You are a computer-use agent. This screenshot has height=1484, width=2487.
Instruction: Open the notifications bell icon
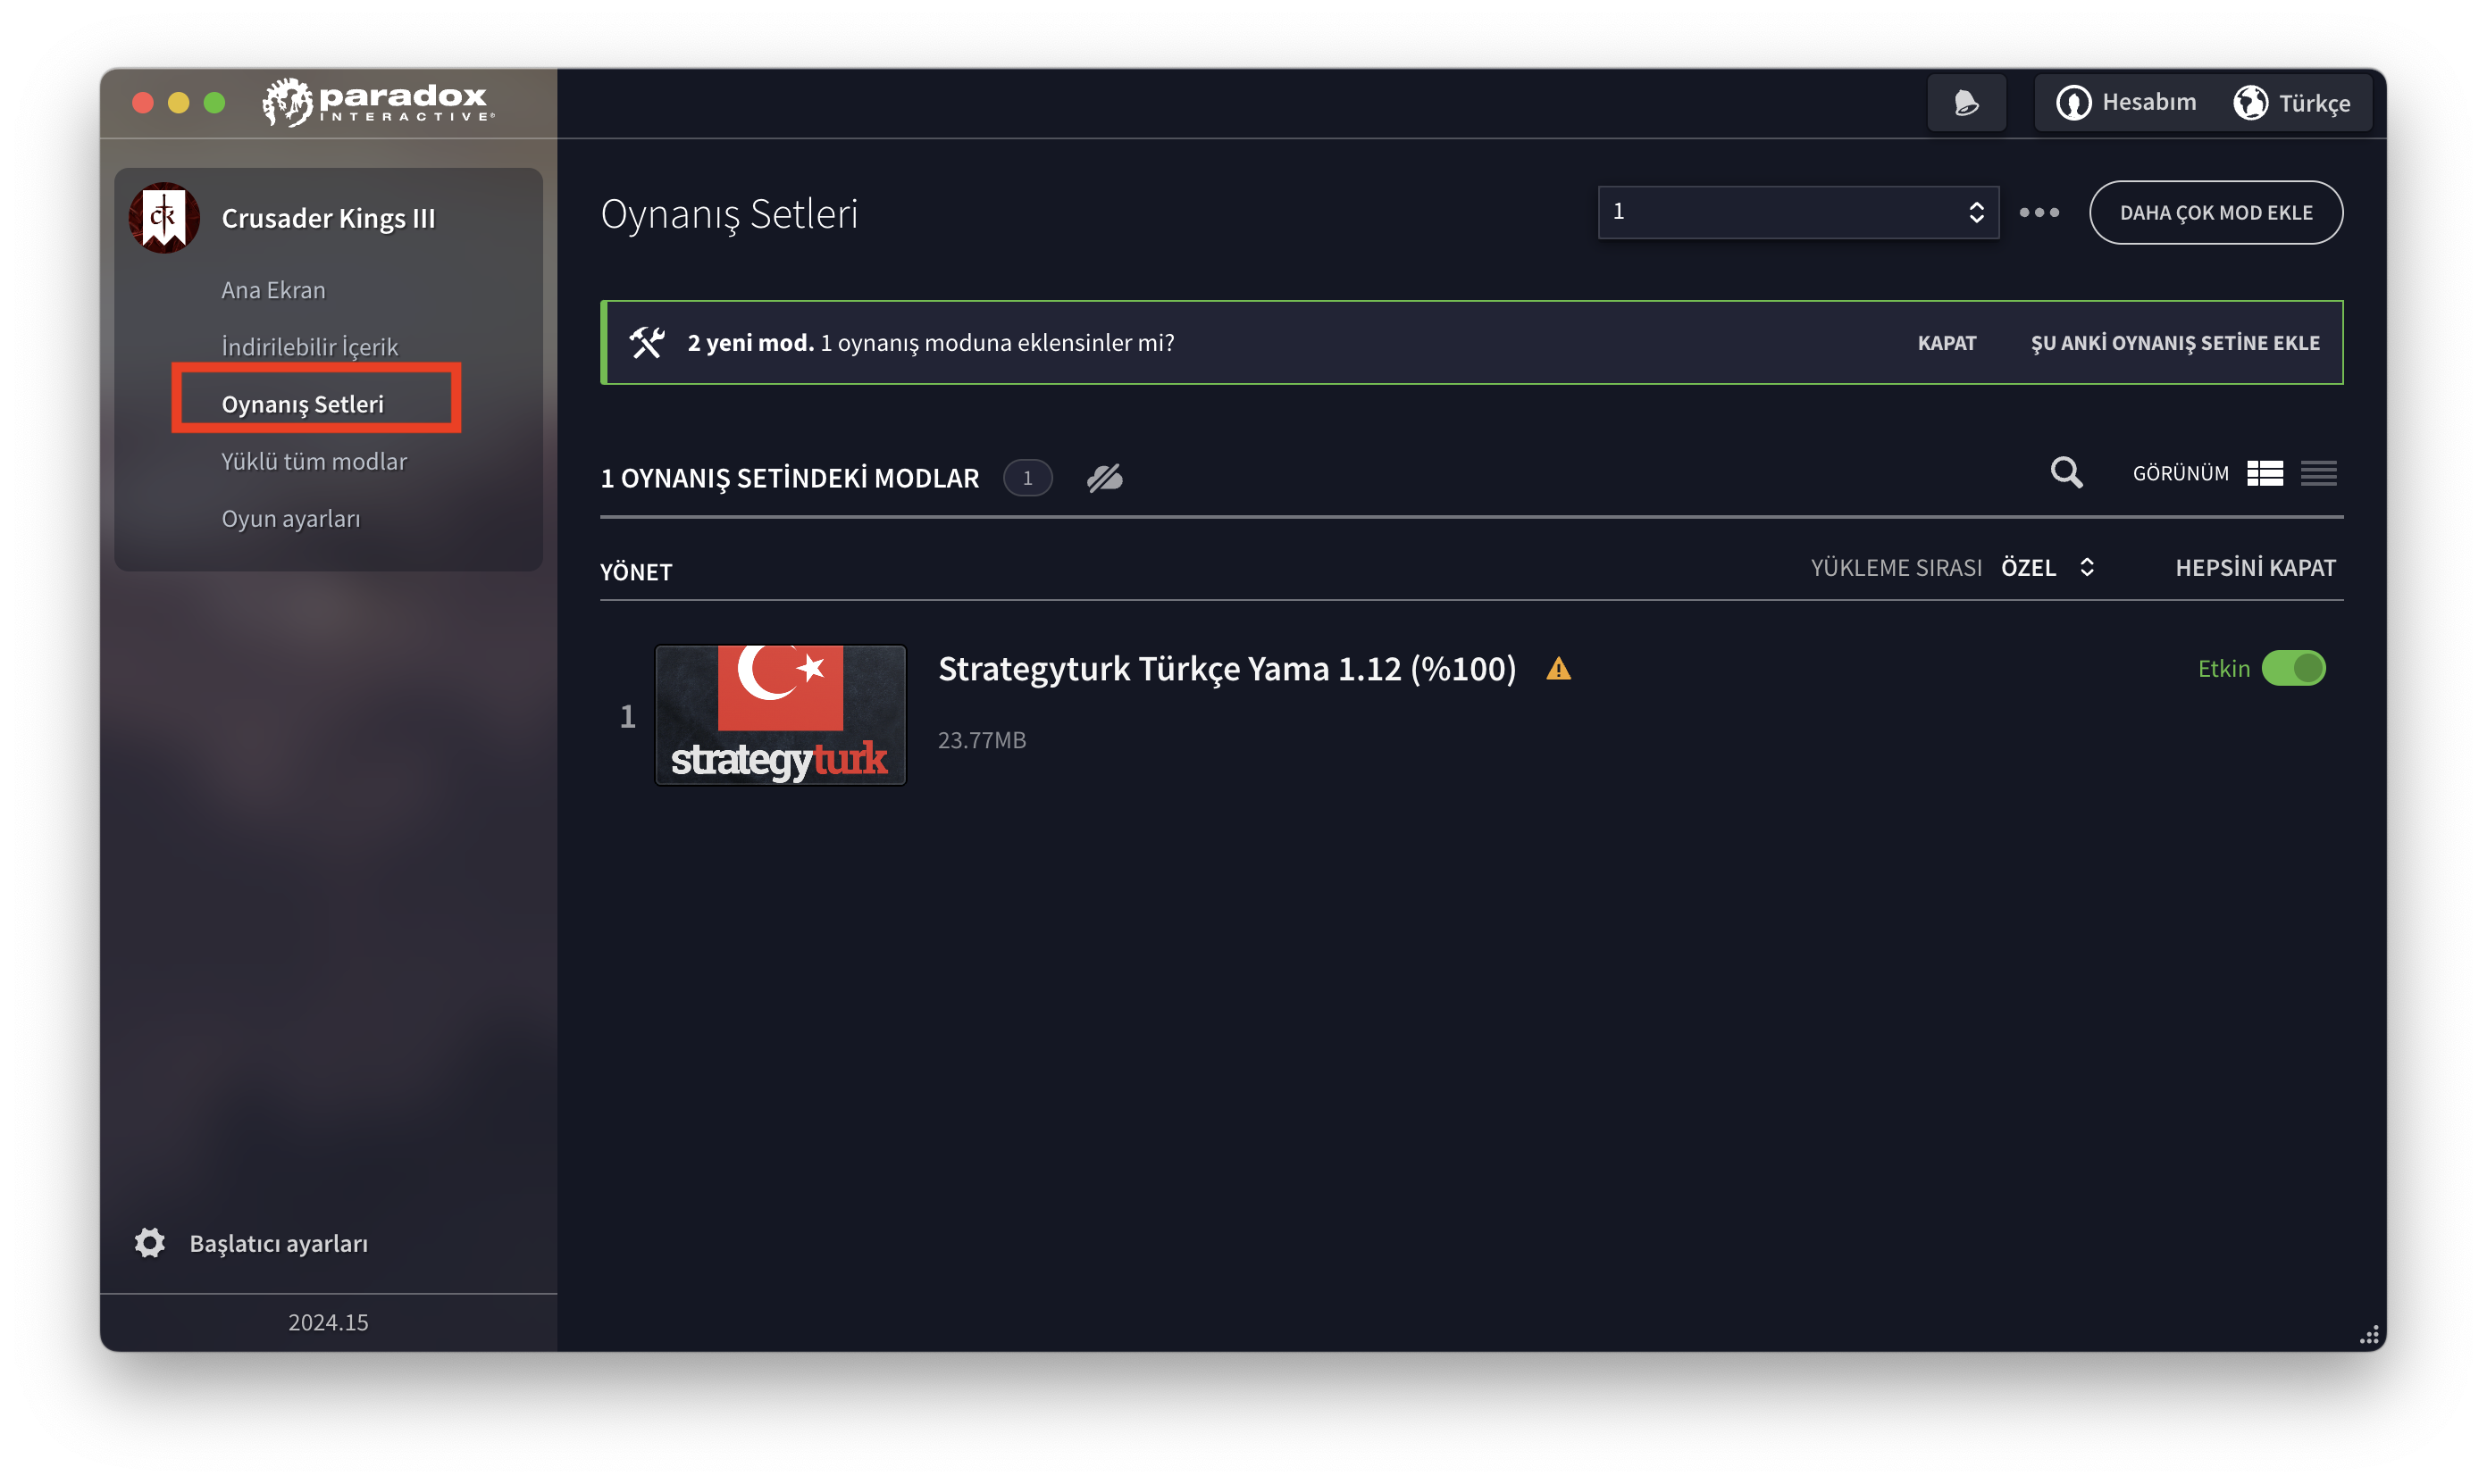pos(1966,102)
